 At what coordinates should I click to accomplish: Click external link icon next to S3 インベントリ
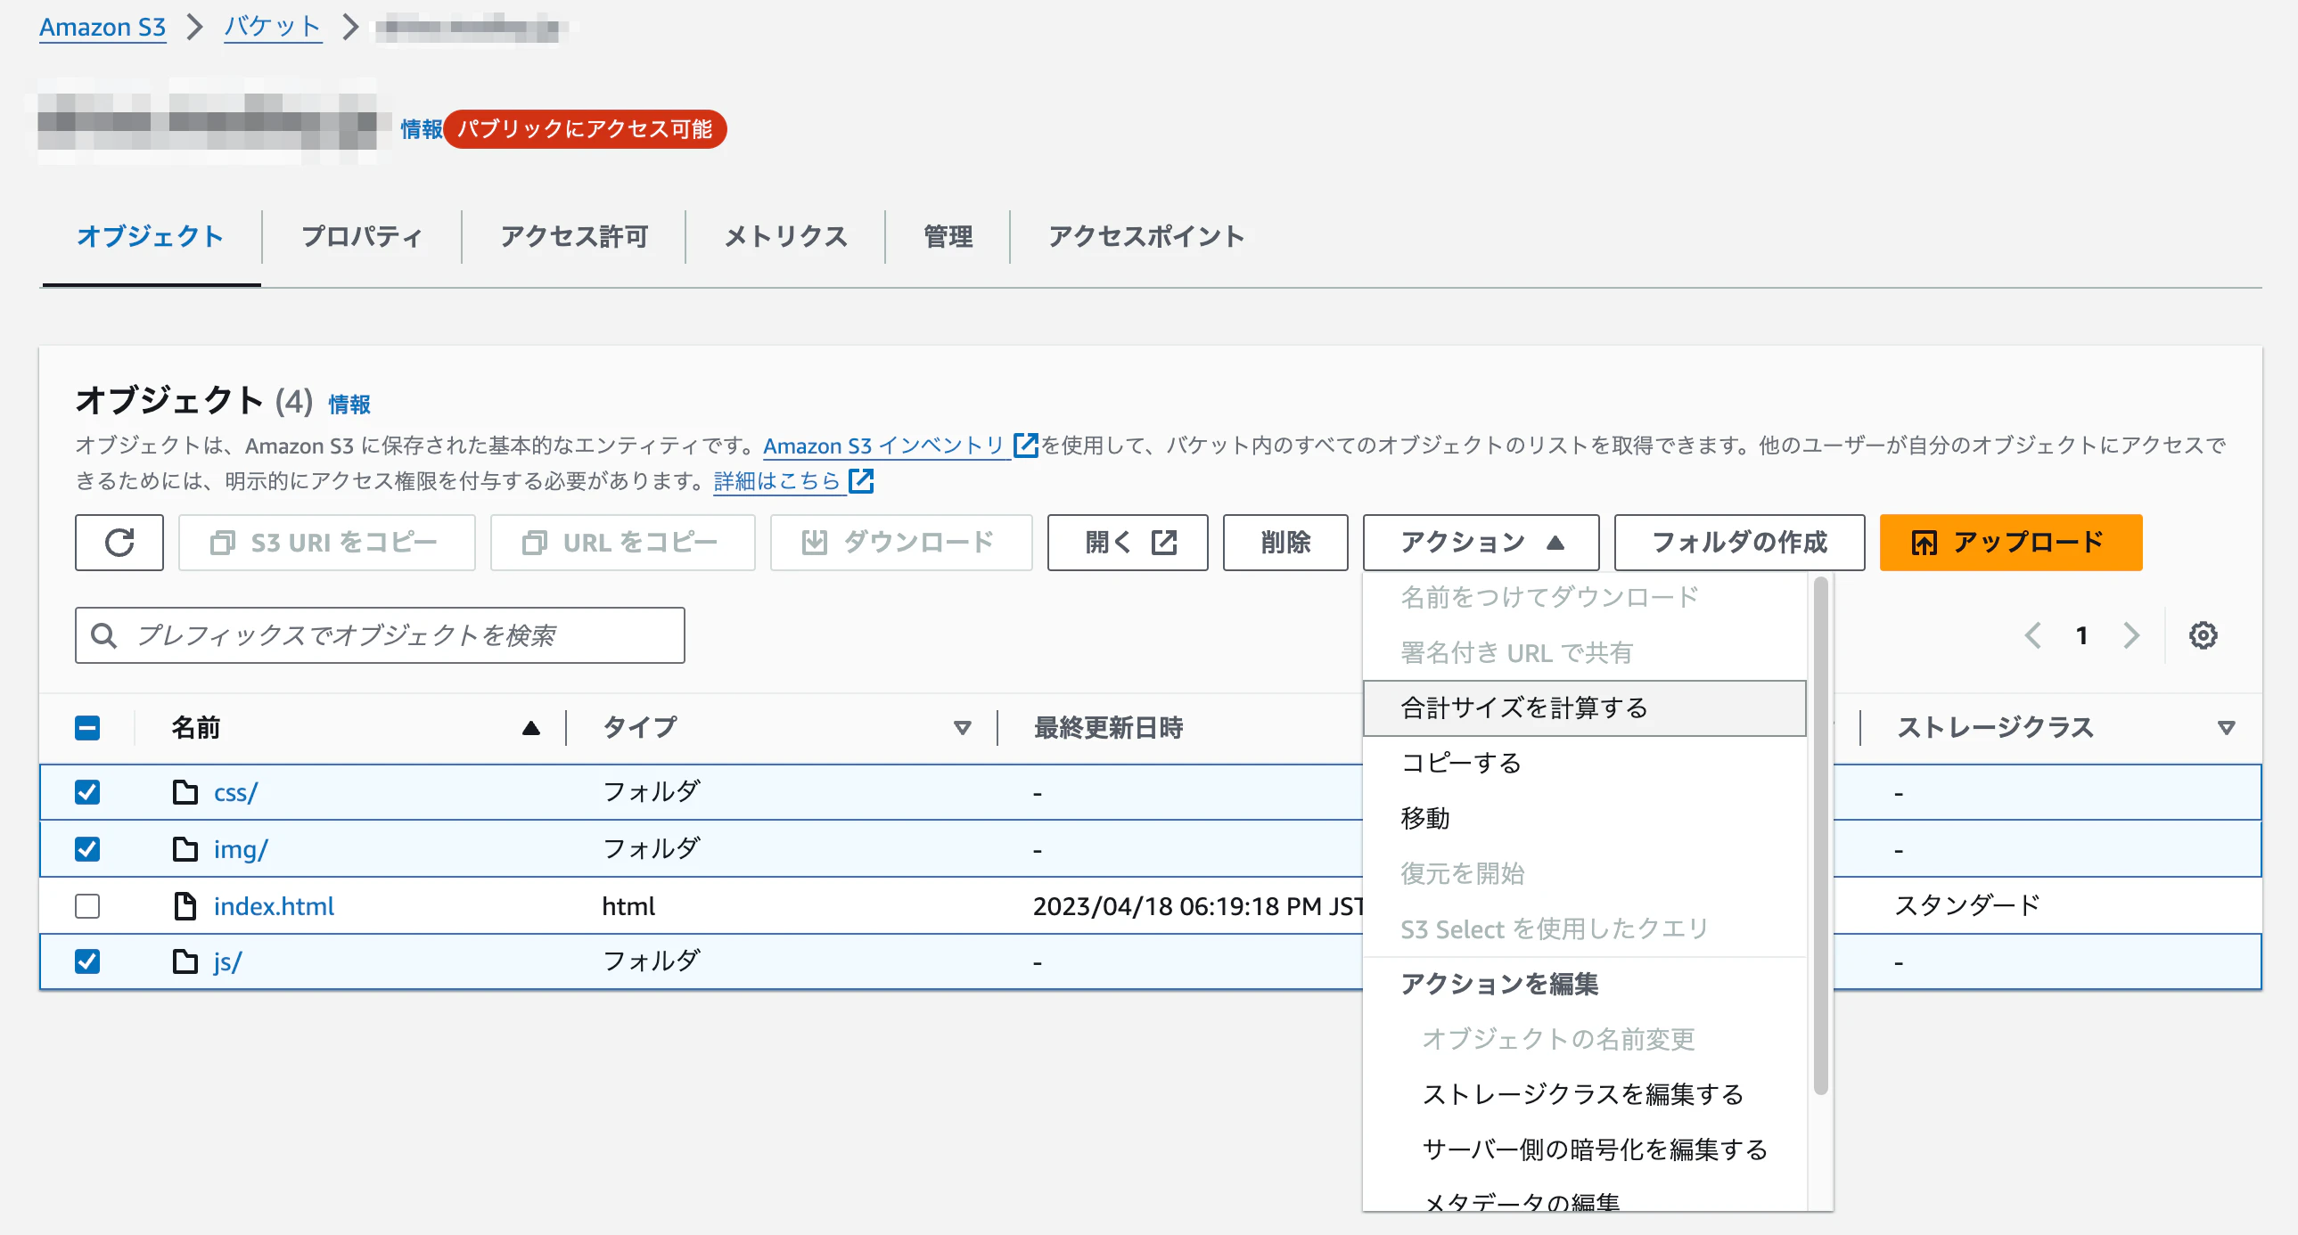[1026, 444]
